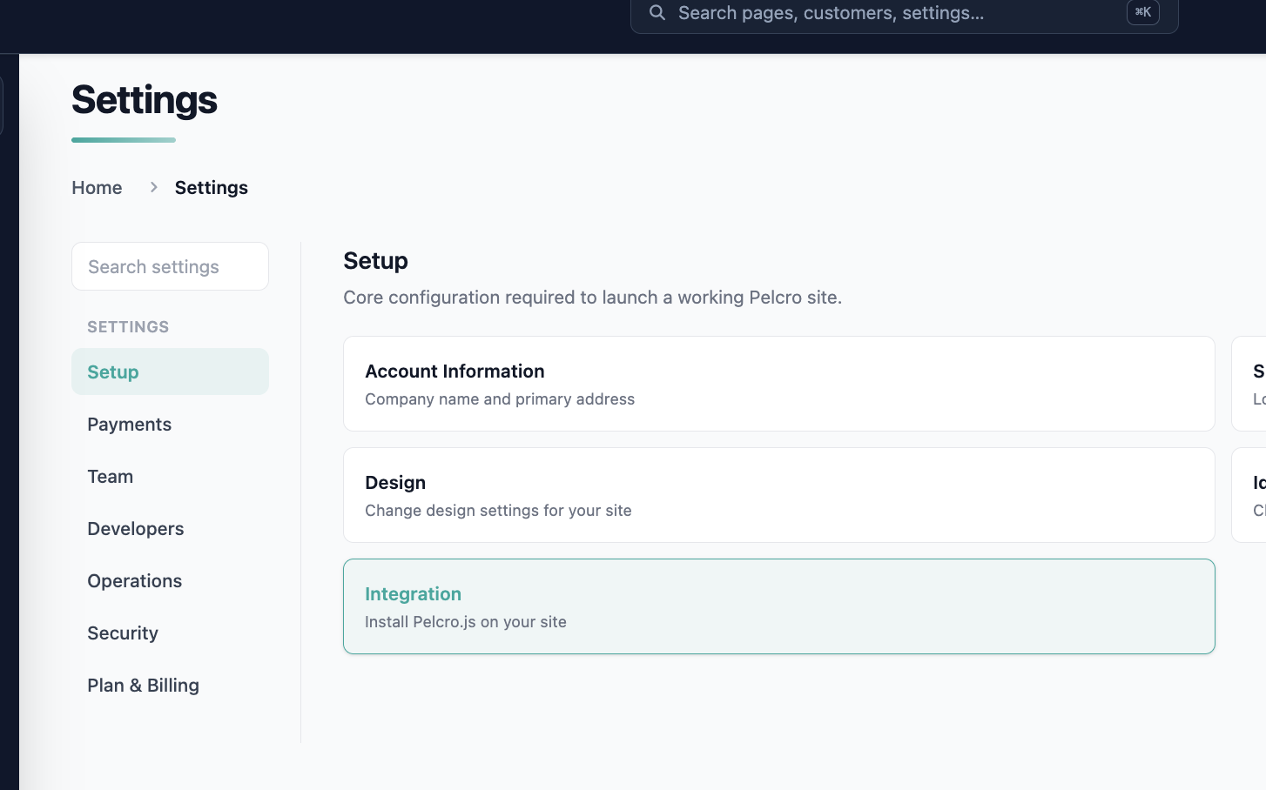This screenshot has width=1266, height=790.
Task: Click the breadcrumb chevron separator
Action: 153,188
